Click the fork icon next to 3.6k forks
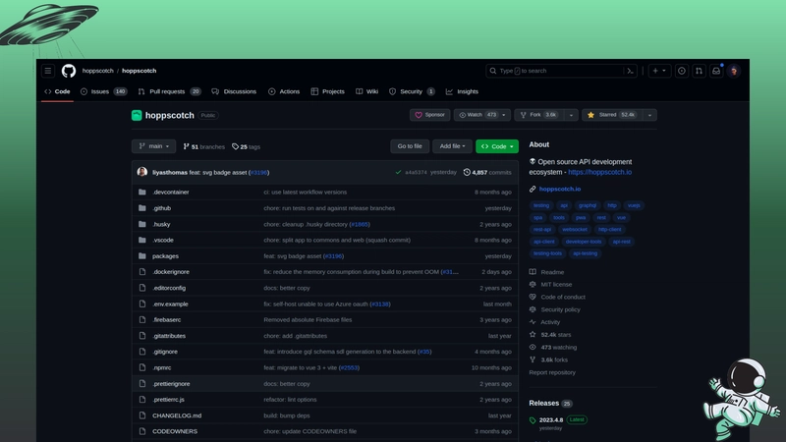 pos(533,359)
